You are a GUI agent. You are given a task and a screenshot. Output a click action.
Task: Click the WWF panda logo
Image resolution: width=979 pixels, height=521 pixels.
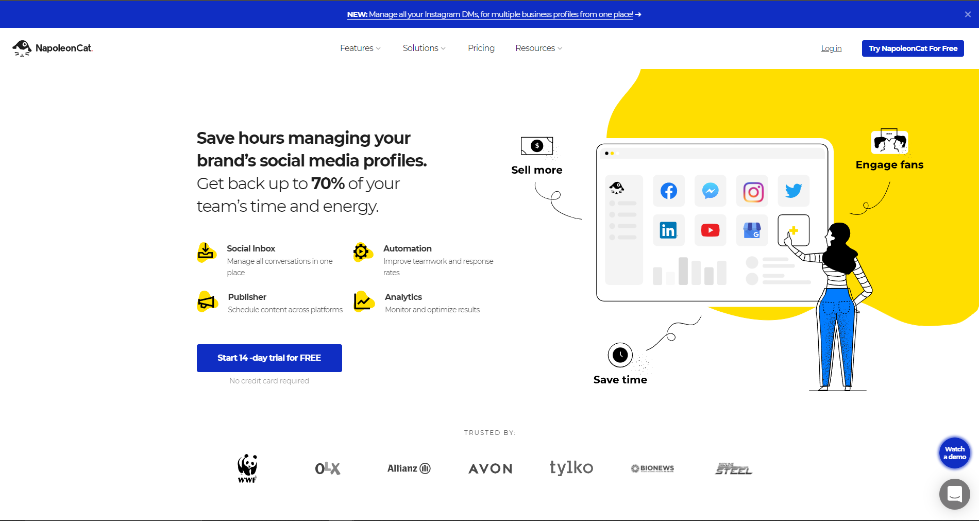[247, 468]
